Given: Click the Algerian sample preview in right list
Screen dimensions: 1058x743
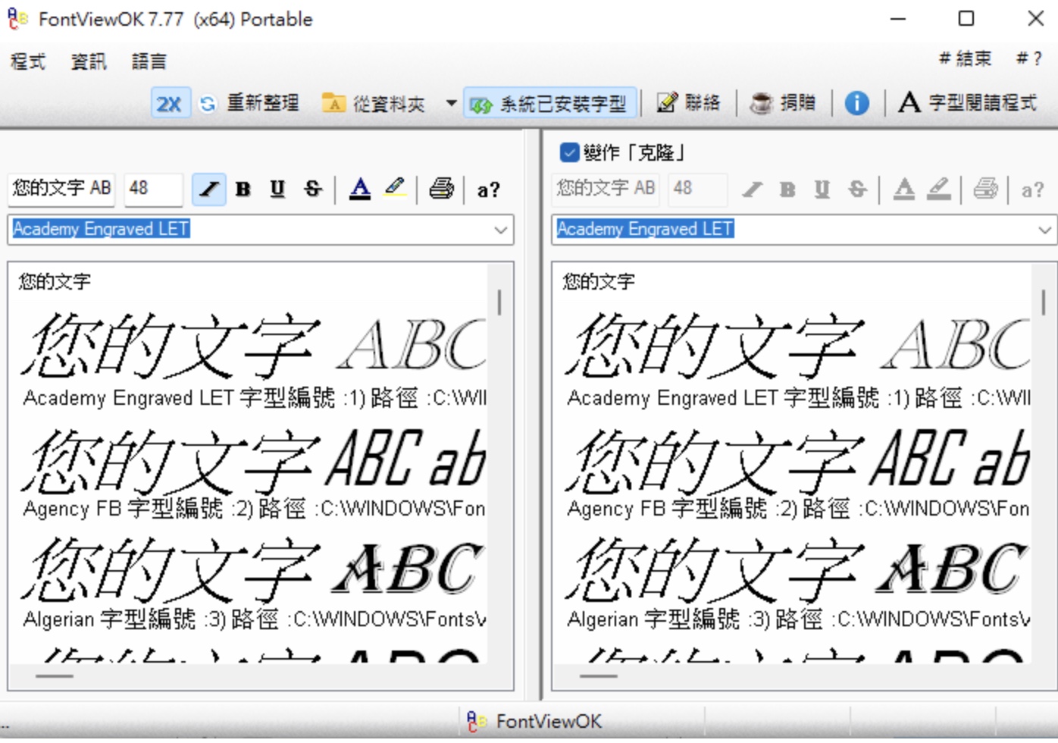Looking at the screenshot, I should (x=797, y=570).
